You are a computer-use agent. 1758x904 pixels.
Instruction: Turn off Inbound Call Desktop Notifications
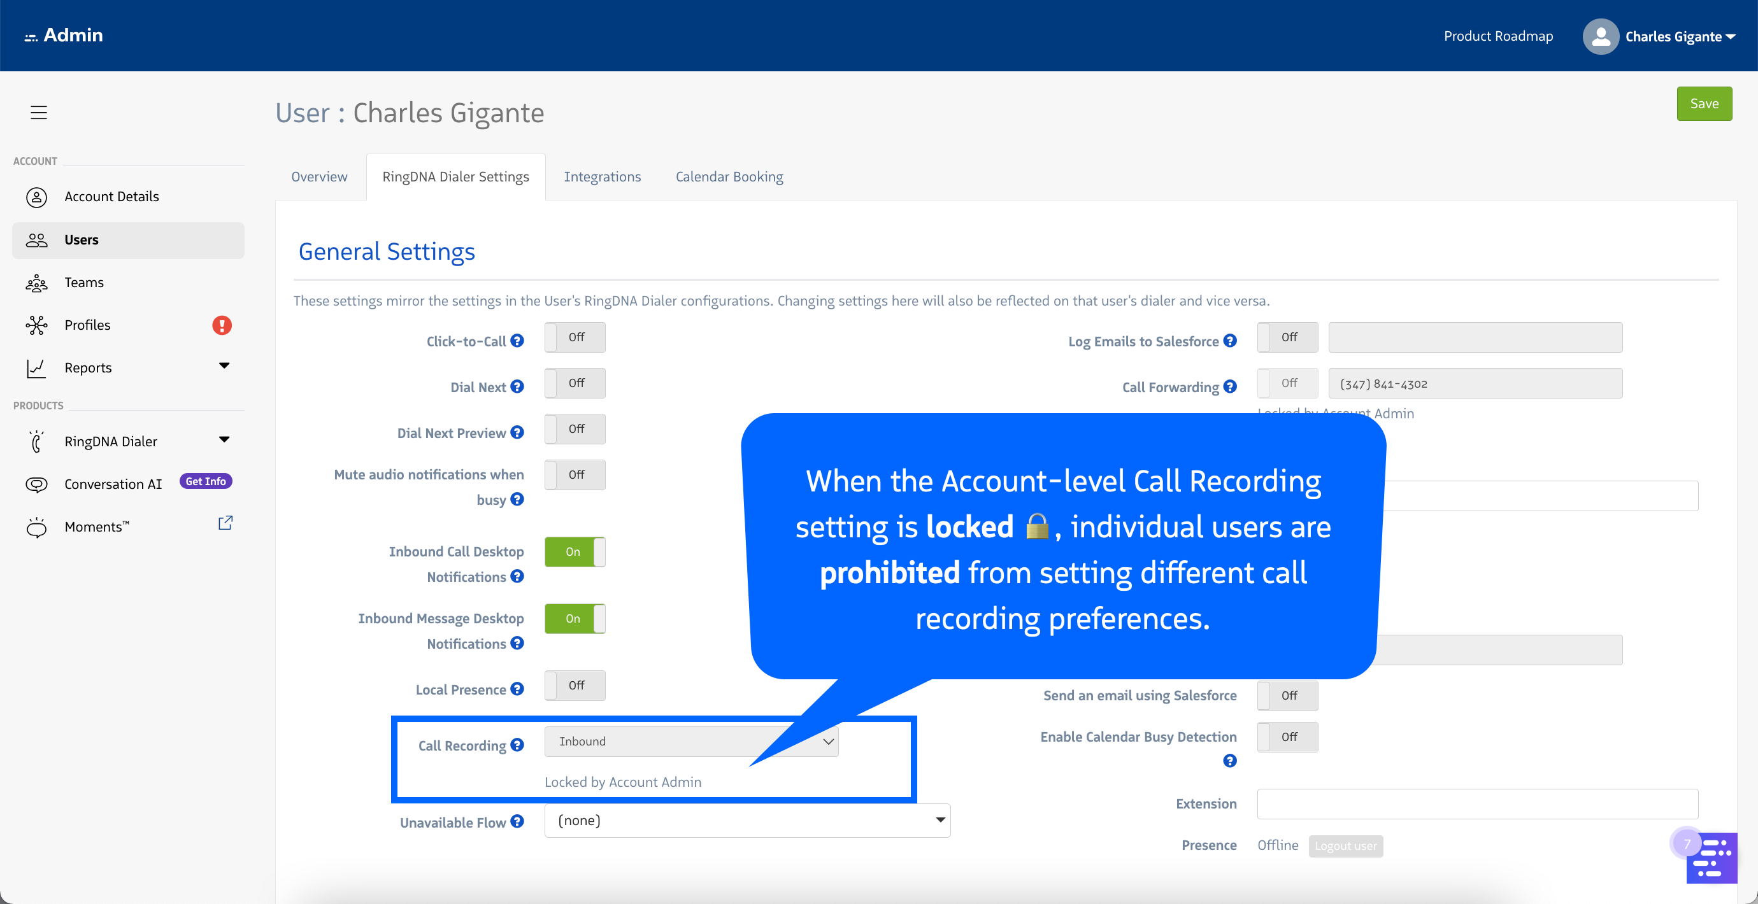coord(575,552)
